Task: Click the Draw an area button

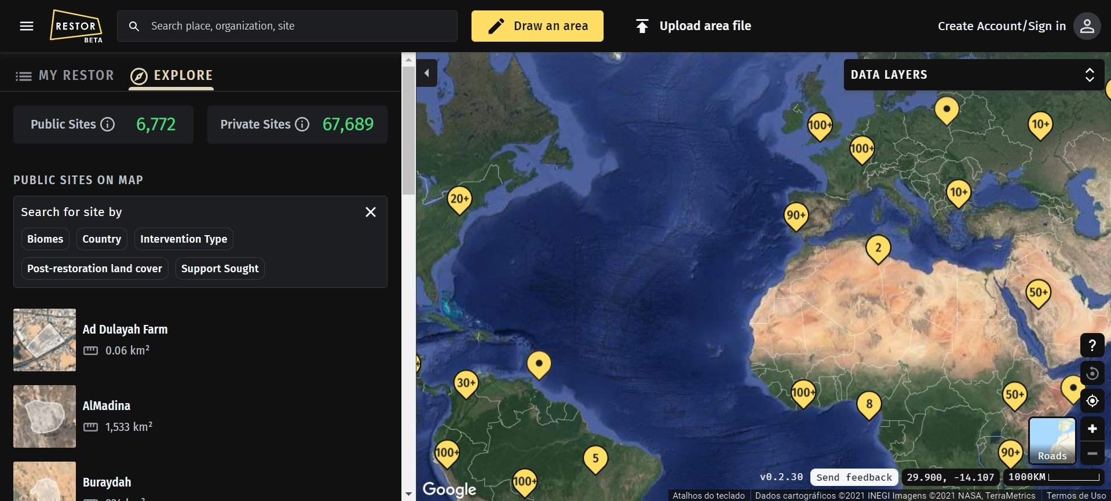Action: tap(537, 26)
